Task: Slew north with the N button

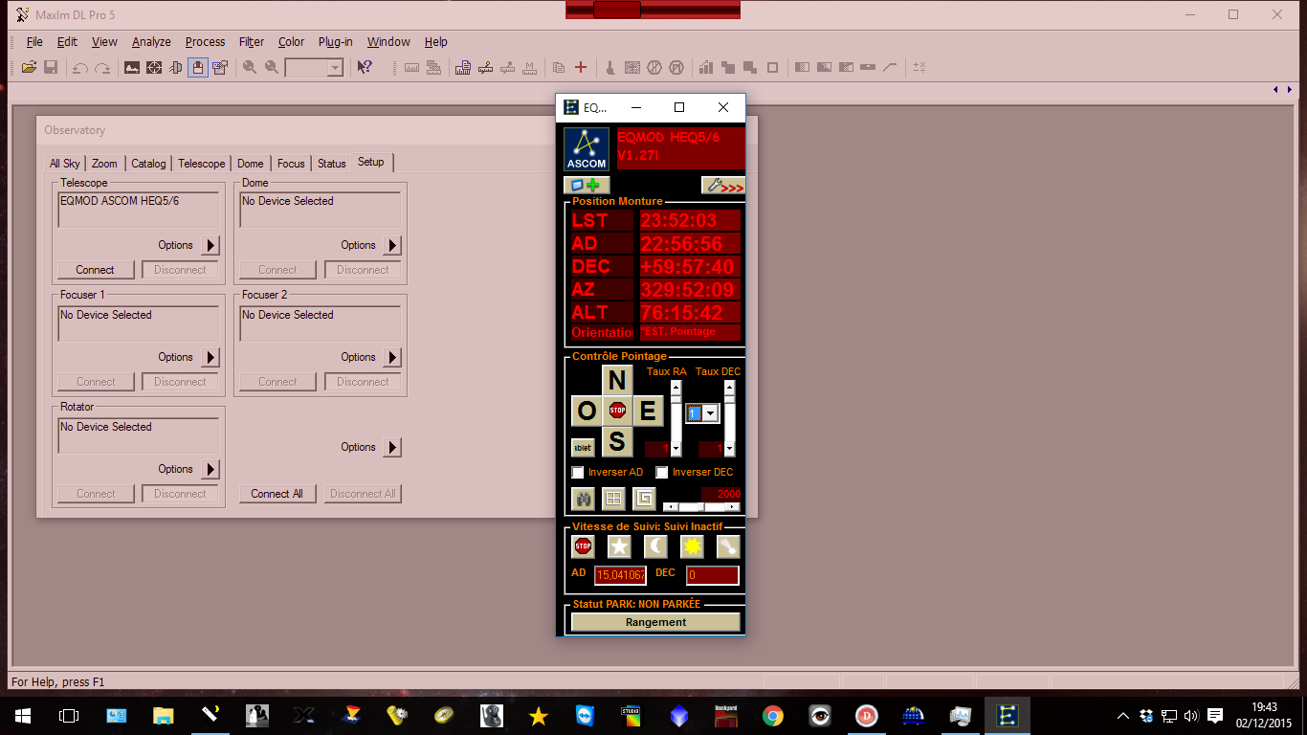Action: coord(617,380)
